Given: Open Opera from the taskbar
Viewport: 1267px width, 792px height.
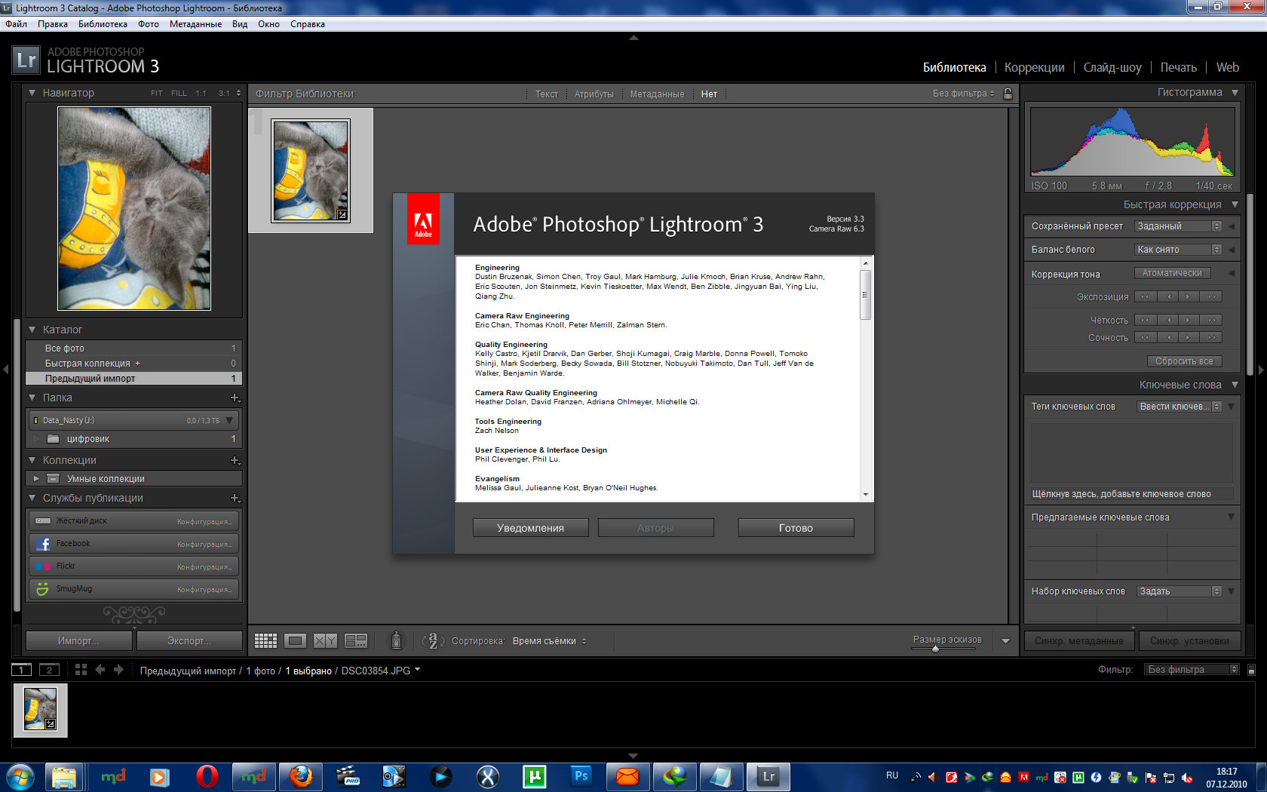Looking at the screenshot, I should pyautogui.click(x=207, y=776).
